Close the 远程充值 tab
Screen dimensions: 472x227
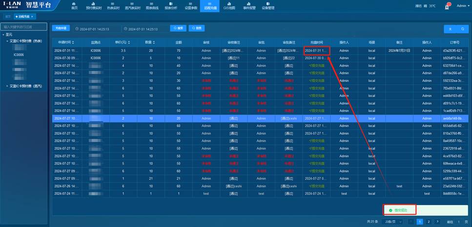point(32,17)
